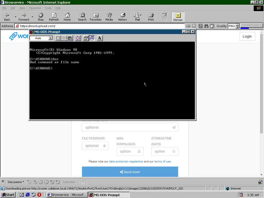Viewport: 264px width, 198px height.
Task: Click Paste icon in MS-DOS toolbar
Action: point(70,38)
